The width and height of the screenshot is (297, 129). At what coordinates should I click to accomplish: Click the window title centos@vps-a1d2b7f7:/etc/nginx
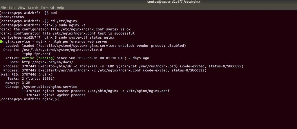(x=174, y=2)
